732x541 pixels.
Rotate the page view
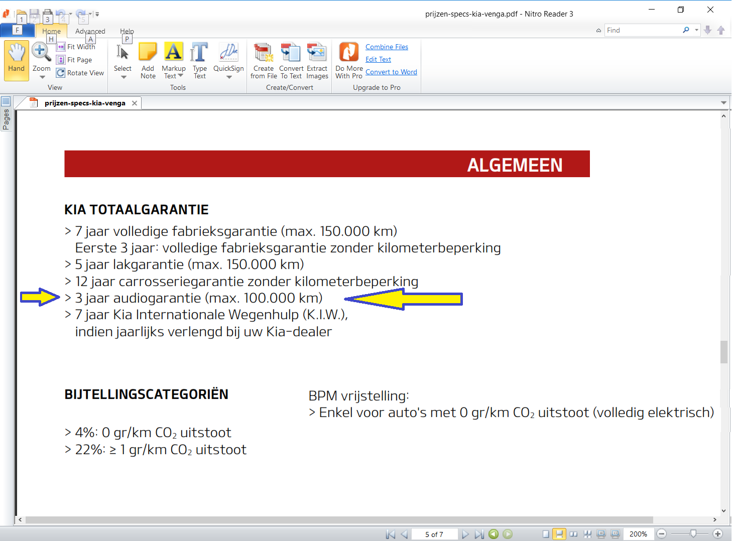pyautogui.click(x=80, y=73)
